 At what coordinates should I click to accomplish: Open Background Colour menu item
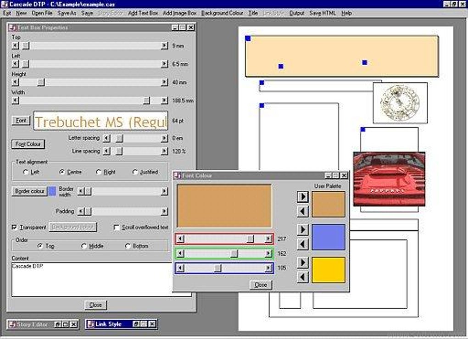222,13
